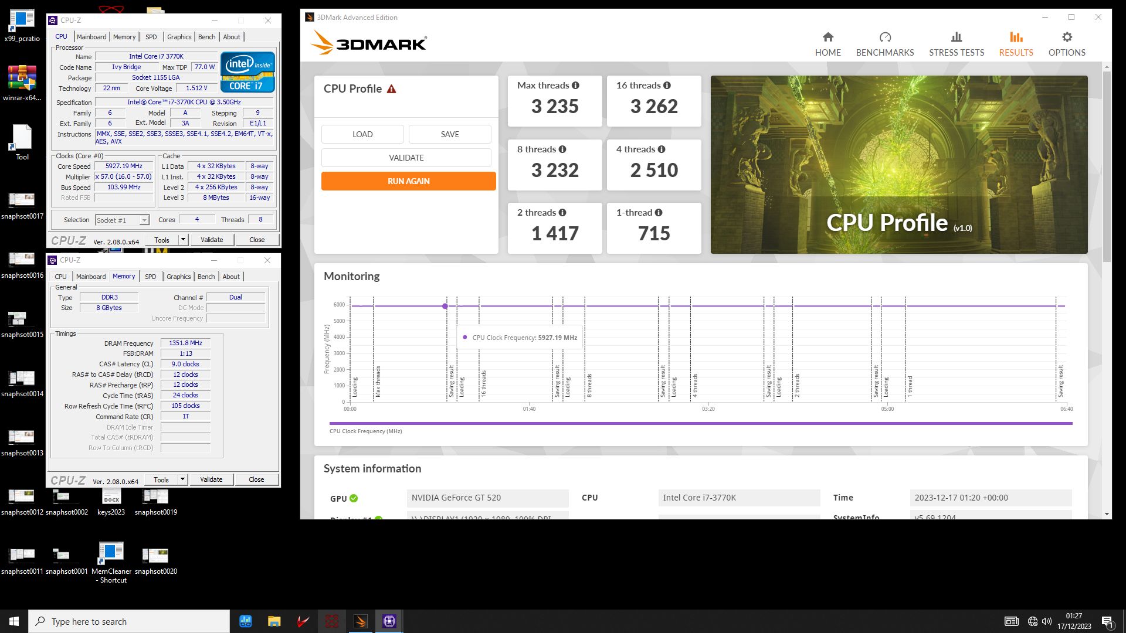1126x633 pixels.
Task: Click the Max threads info icon
Action: 575,86
